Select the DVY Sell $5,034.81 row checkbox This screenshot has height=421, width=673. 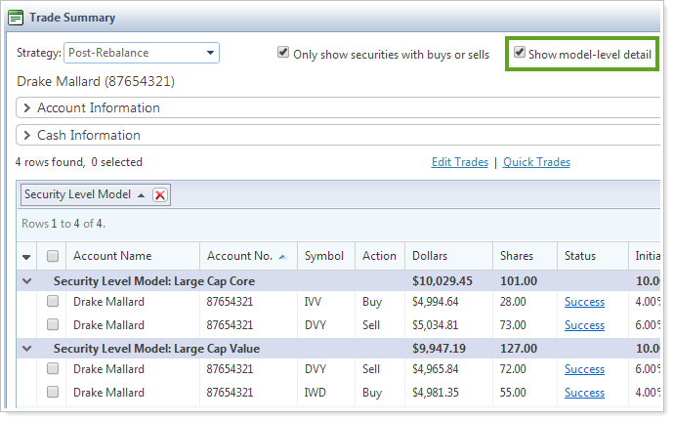coord(53,325)
